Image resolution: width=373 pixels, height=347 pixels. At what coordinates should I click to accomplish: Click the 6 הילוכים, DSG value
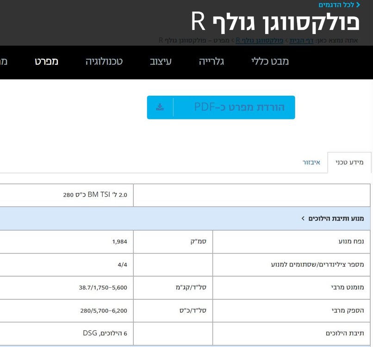click(105, 334)
